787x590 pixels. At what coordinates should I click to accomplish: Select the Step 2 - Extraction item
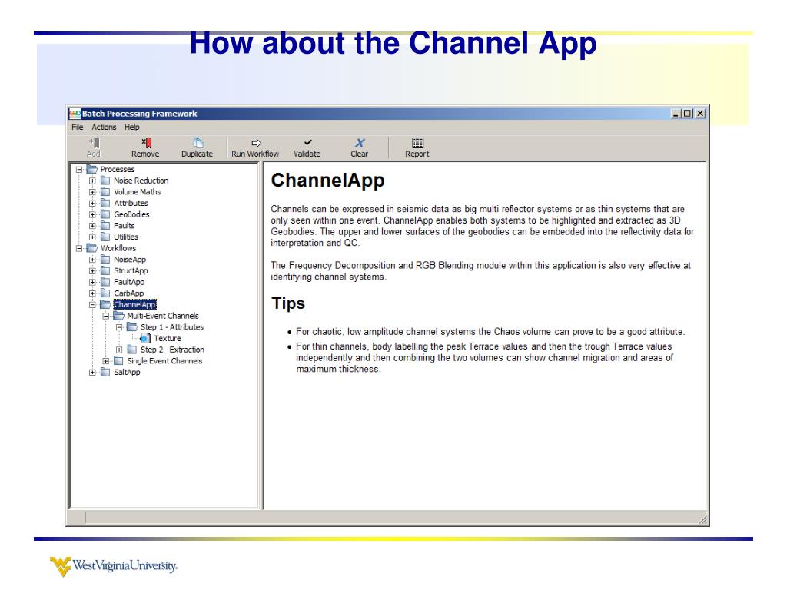(172, 350)
